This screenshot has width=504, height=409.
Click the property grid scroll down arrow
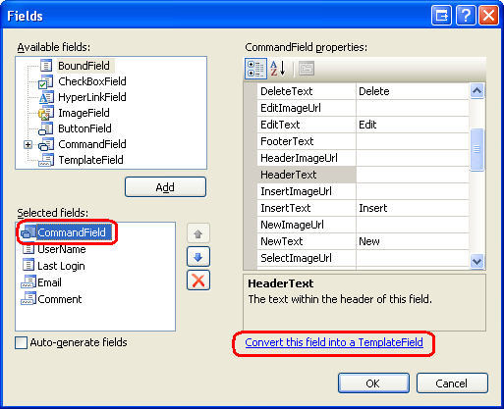click(476, 262)
